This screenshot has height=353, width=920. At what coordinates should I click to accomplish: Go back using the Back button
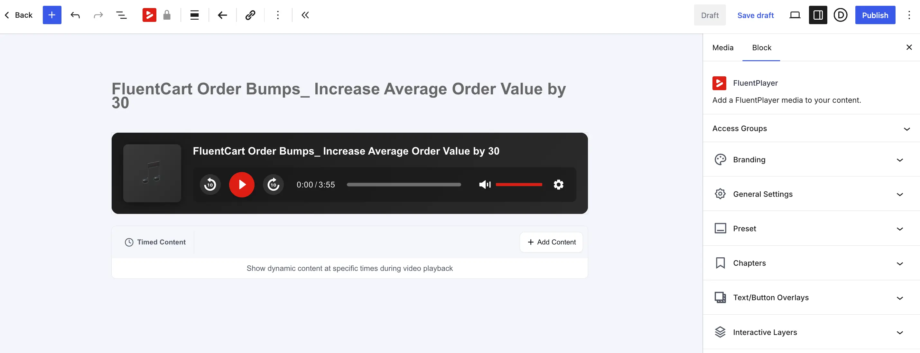[x=19, y=15]
